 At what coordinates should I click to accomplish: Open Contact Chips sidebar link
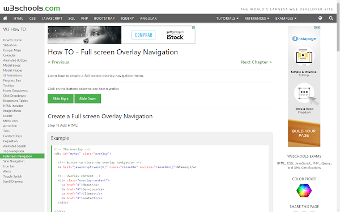(x=12, y=136)
